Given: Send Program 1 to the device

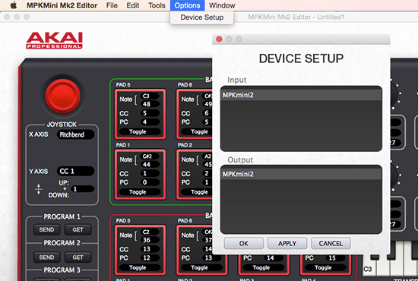Looking at the screenshot, I should click(46, 229).
